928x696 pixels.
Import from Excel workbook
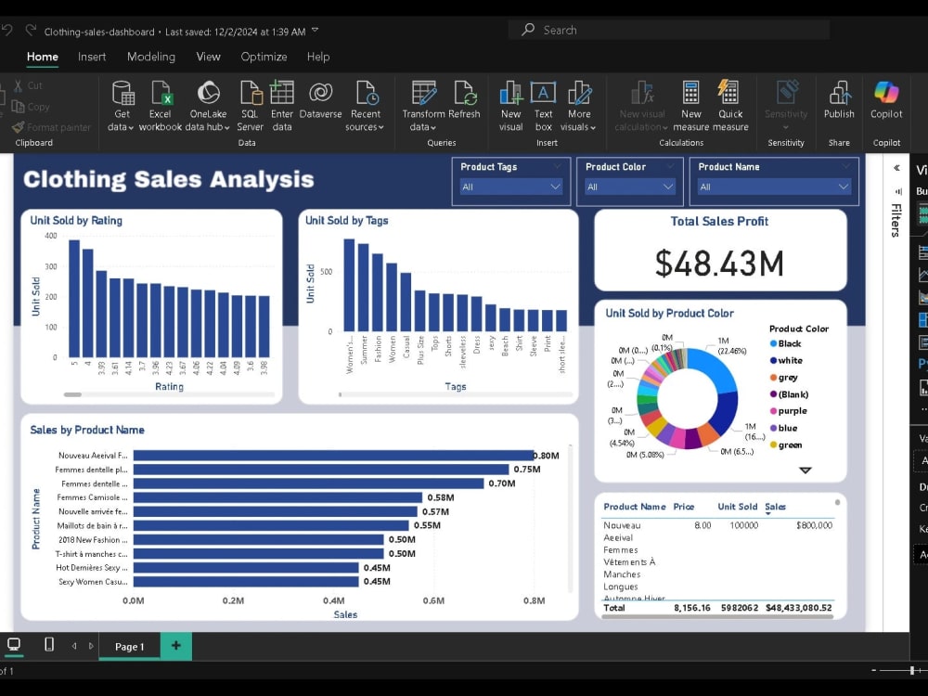[x=160, y=106]
